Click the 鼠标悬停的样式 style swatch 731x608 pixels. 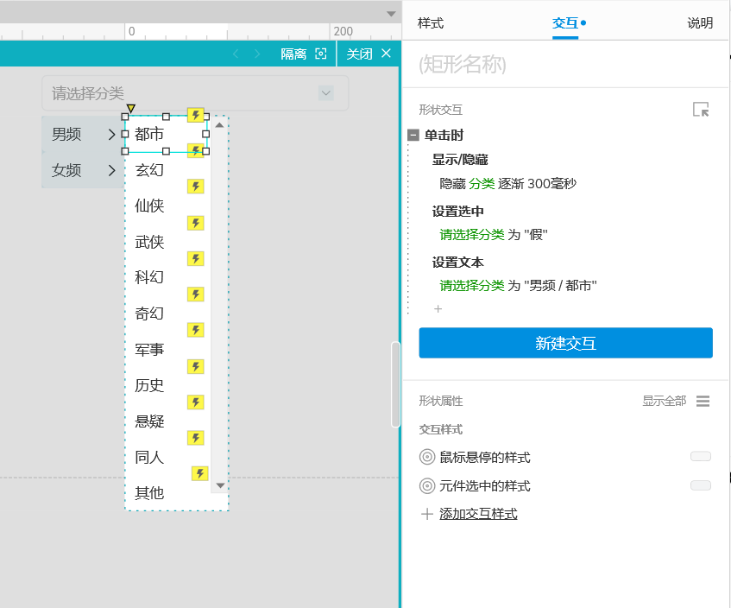coord(700,456)
